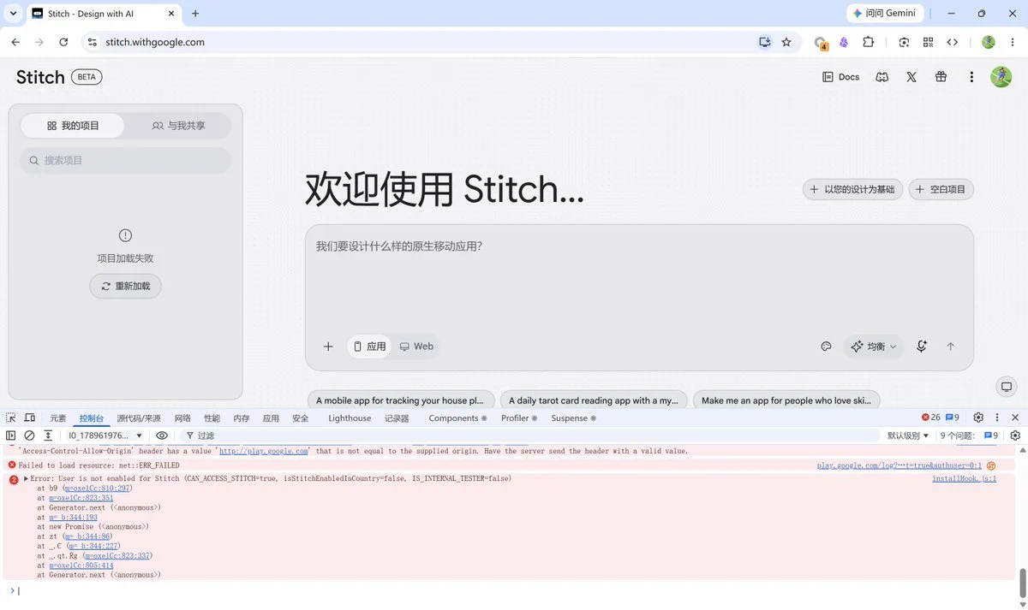Open Chrome profile avatar in toolbar
Viewport: 1028px width, 610px height.
(x=989, y=42)
